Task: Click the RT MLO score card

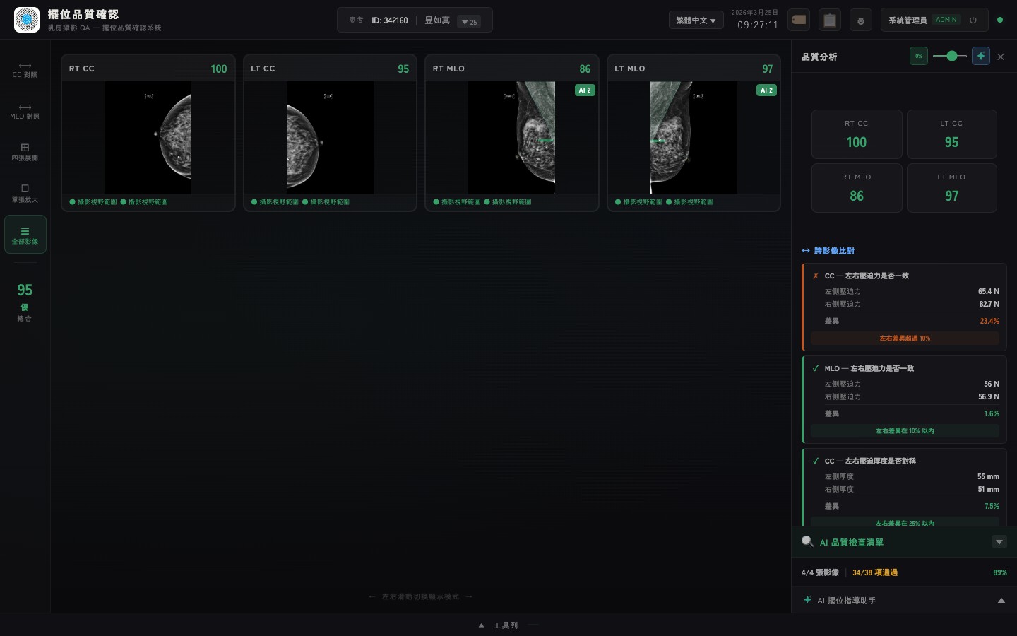Action: tap(856, 188)
